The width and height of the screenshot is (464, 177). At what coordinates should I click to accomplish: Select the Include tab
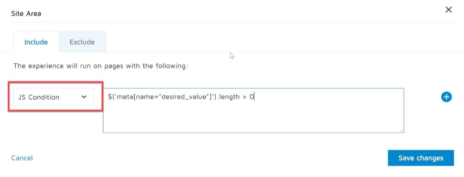tap(36, 42)
